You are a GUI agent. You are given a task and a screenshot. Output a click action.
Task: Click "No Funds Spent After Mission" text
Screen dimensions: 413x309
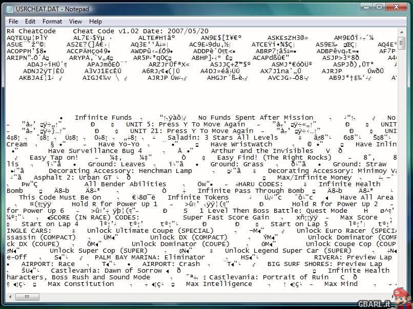(256, 118)
